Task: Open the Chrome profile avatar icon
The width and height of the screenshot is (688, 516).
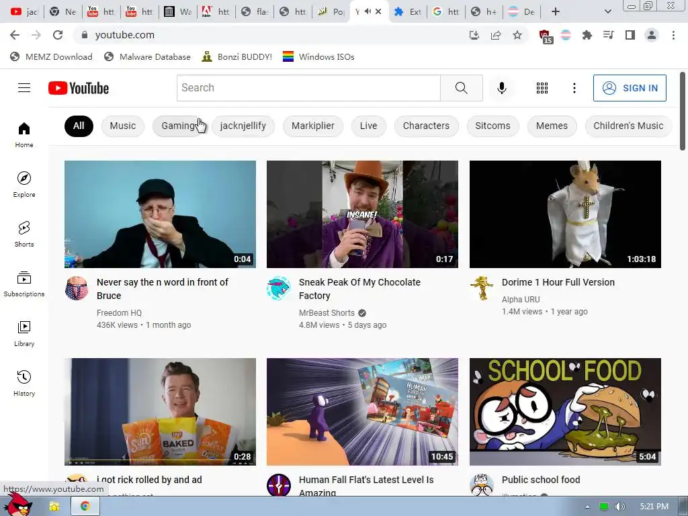Action: tap(652, 35)
